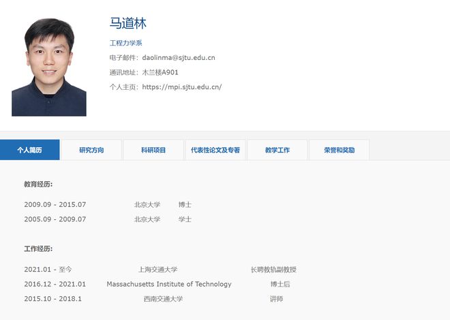Click the 博士后 position text
Viewport: 450px width, 320px height.
pos(280,284)
